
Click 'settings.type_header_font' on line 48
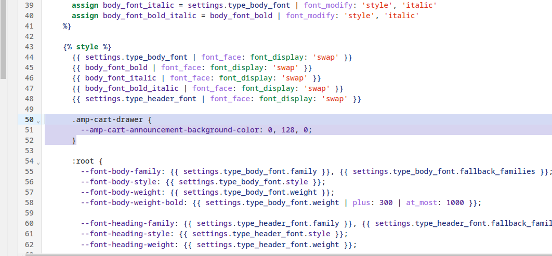coord(141,99)
